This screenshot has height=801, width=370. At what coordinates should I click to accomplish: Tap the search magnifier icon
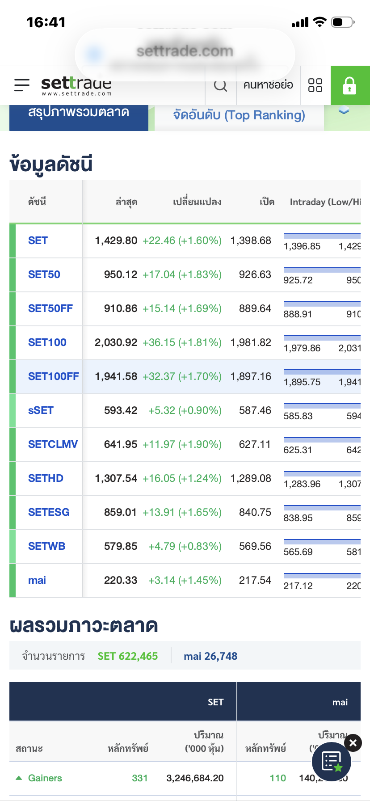click(221, 85)
